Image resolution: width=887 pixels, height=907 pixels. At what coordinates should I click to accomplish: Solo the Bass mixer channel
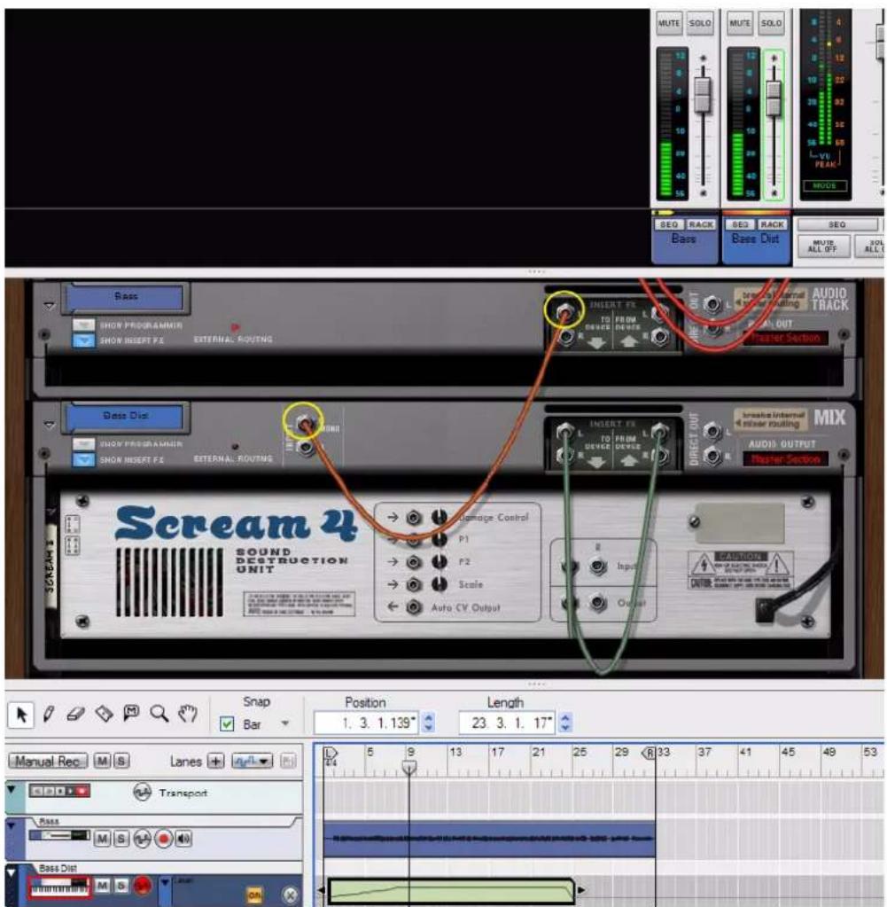(702, 23)
